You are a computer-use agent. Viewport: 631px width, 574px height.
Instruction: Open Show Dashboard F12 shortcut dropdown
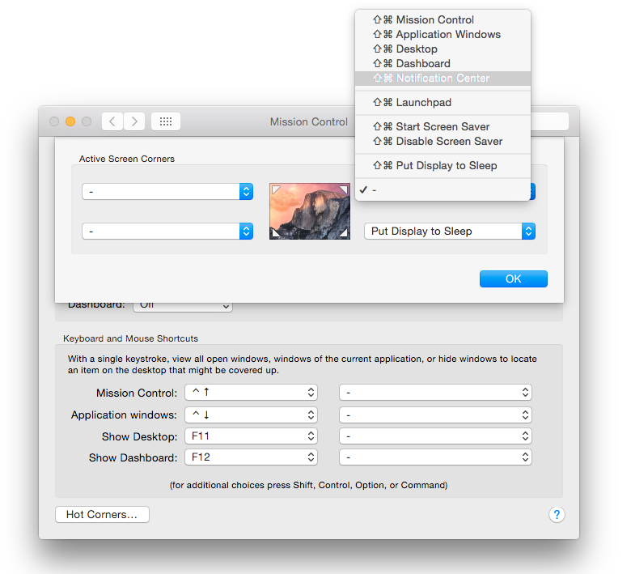tap(251, 457)
